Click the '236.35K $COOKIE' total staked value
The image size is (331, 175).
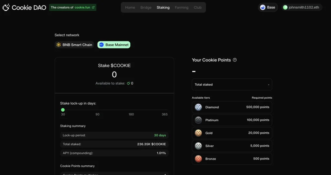click(x=152, y=144)
